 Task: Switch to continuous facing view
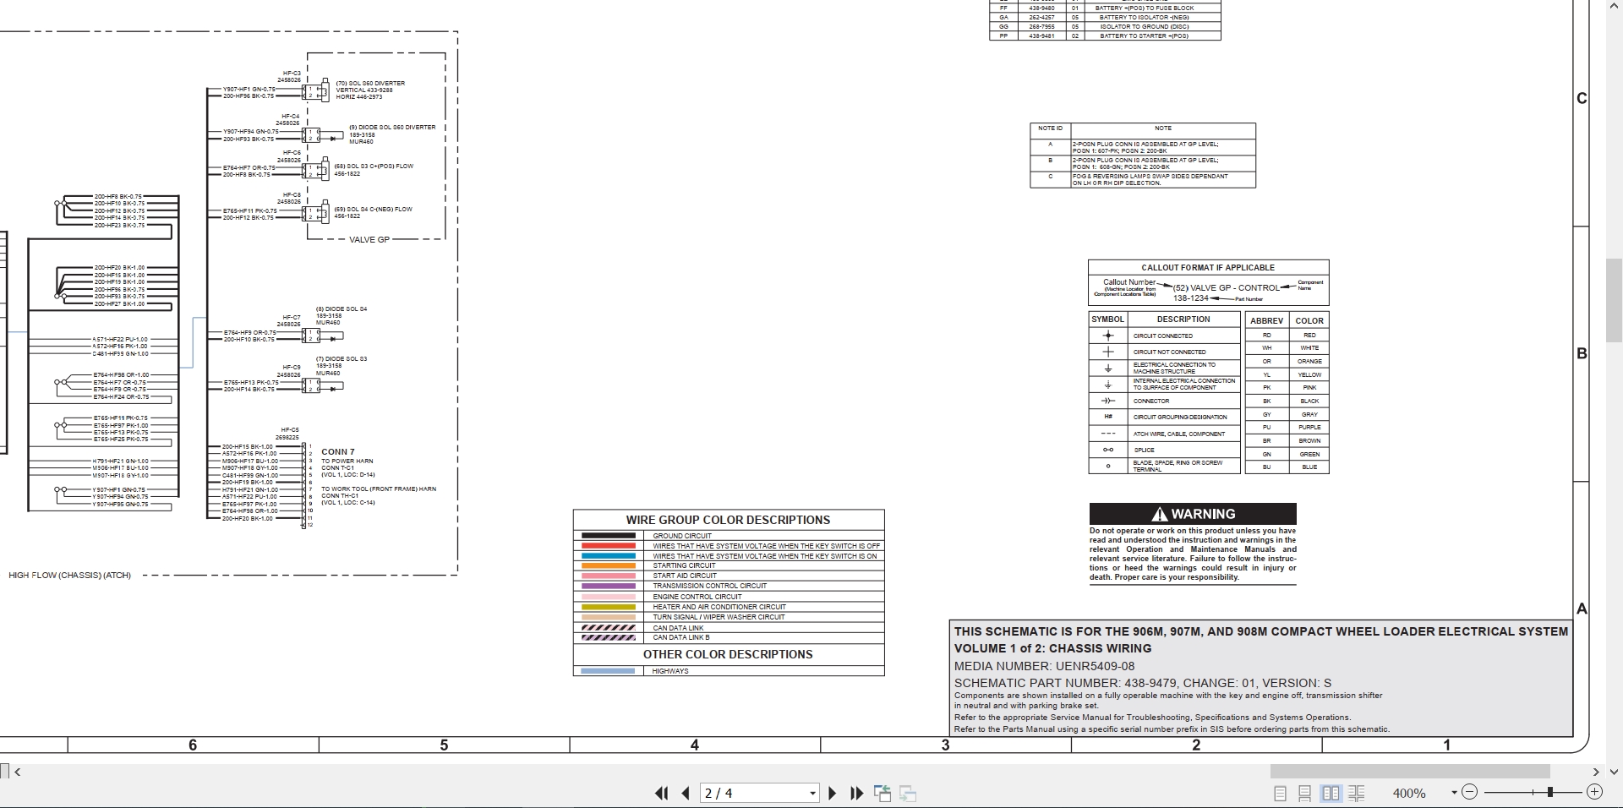(x=1356, y=793)
